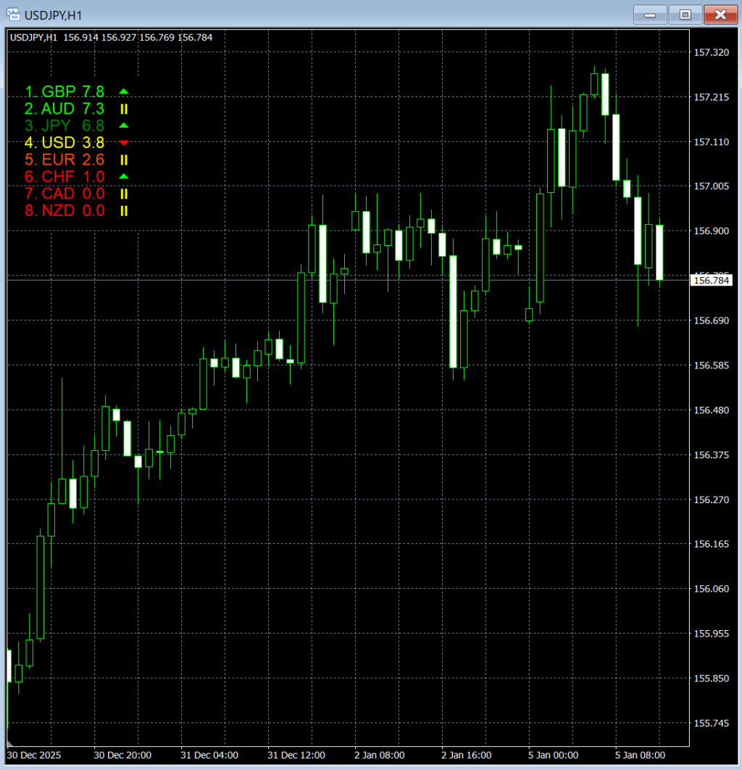Image resolution: width=742 pixels, height=770 pixels.
Task: Select the GBP 7.8 strength label
Action: tap(64, 91)
